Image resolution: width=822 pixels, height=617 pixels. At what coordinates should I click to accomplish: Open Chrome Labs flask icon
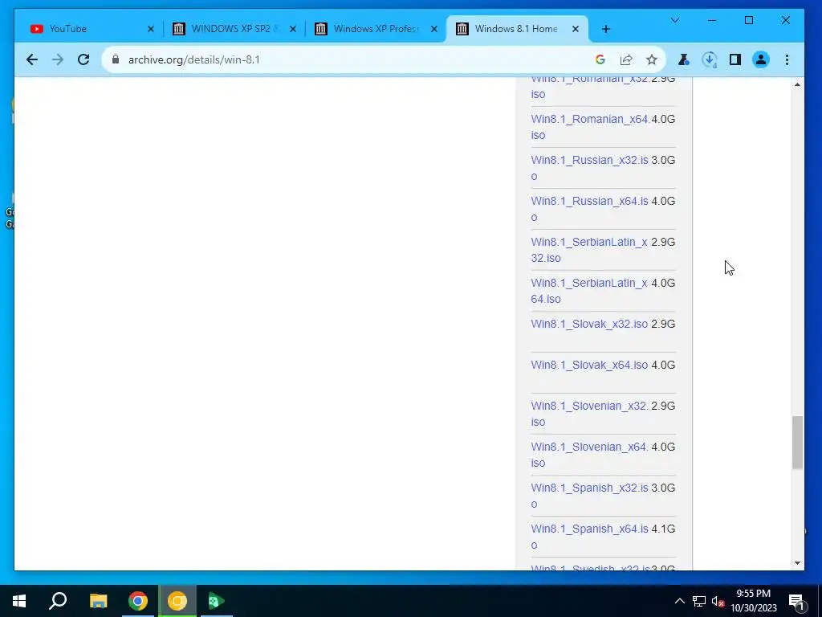[684, 59]
